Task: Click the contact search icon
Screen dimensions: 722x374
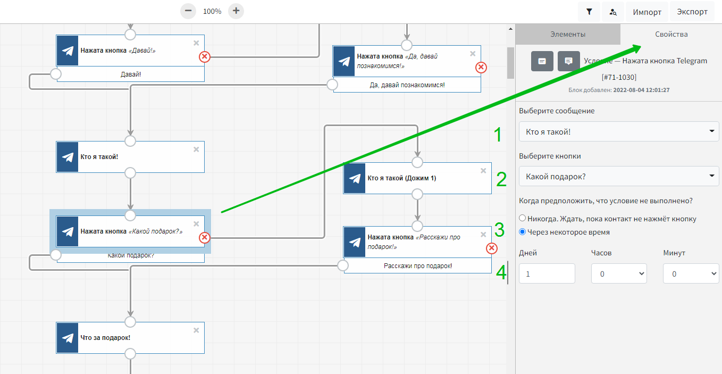Action: point(613,12)
